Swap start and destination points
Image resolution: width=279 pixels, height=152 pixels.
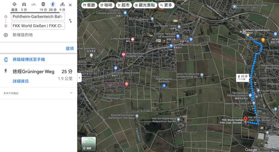(x=70, y=21)
